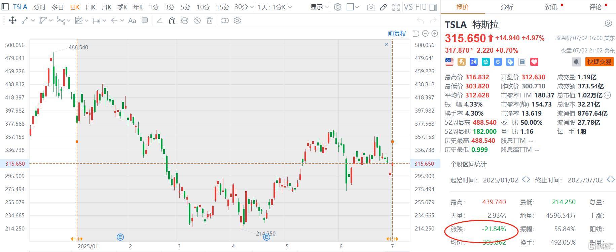The height and width of the screenshot is (252, 616).
Task: Take chart snapshot with camera icon
Action: coord(371,7)
